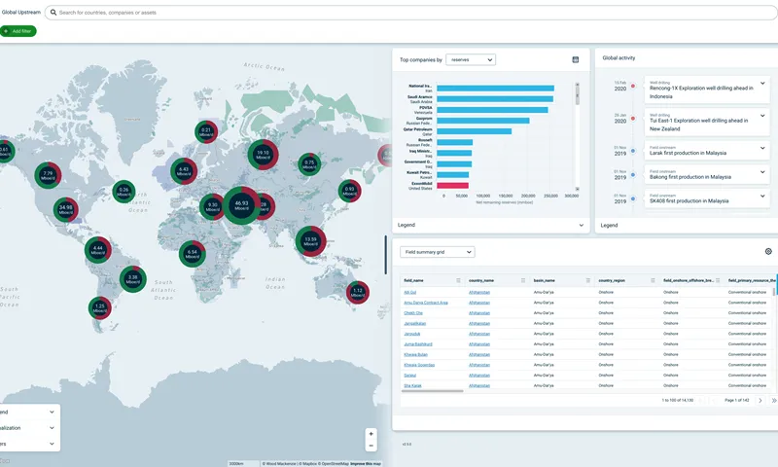
Task: Click the Add filter button
Action: [x=18, y=31]
